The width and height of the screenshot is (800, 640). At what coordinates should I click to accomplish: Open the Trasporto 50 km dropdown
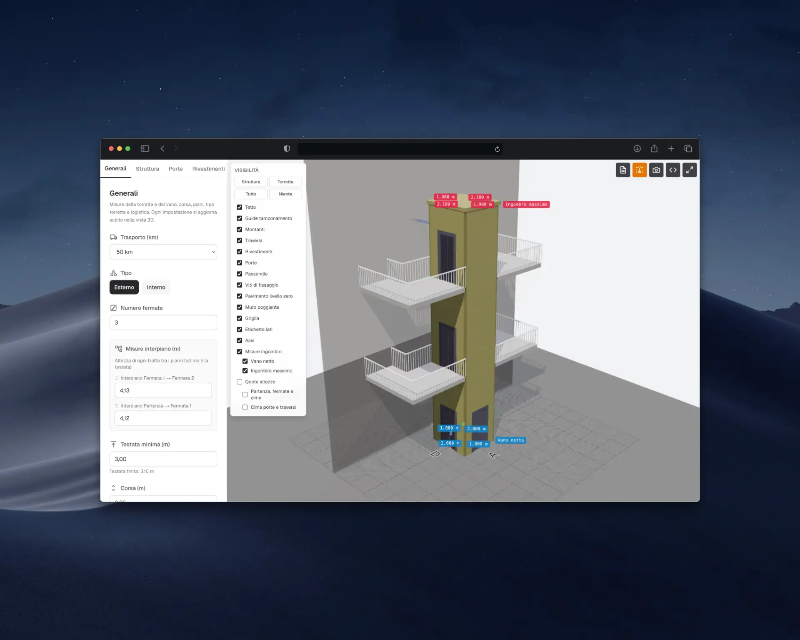[163, 252]
